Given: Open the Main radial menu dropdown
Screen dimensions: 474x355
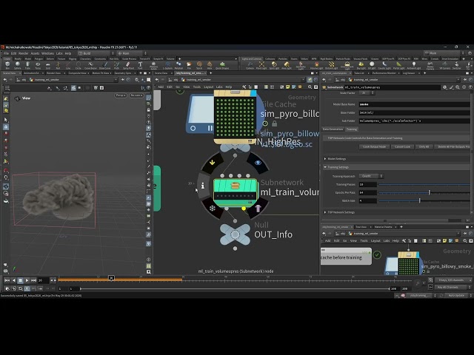Looking at the screenshot, I should click(132, 53).
